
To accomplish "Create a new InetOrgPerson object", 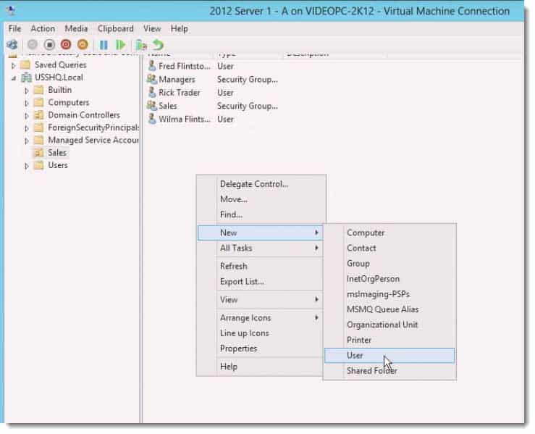I will click(x=389, y=279).
